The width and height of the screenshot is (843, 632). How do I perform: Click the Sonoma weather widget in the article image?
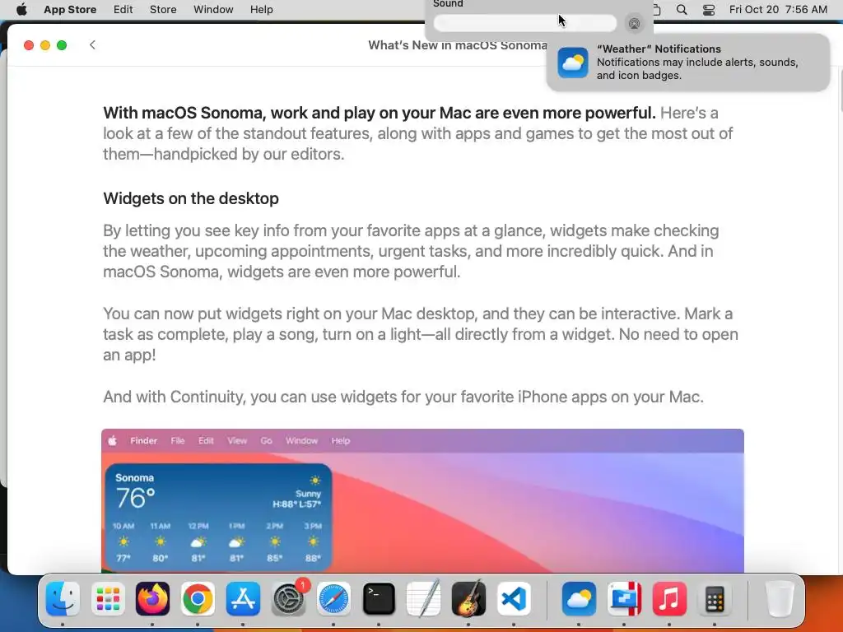(217, 518)
